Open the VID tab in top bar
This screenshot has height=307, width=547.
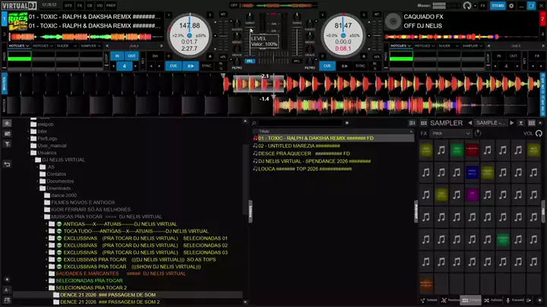click(100, 5)
